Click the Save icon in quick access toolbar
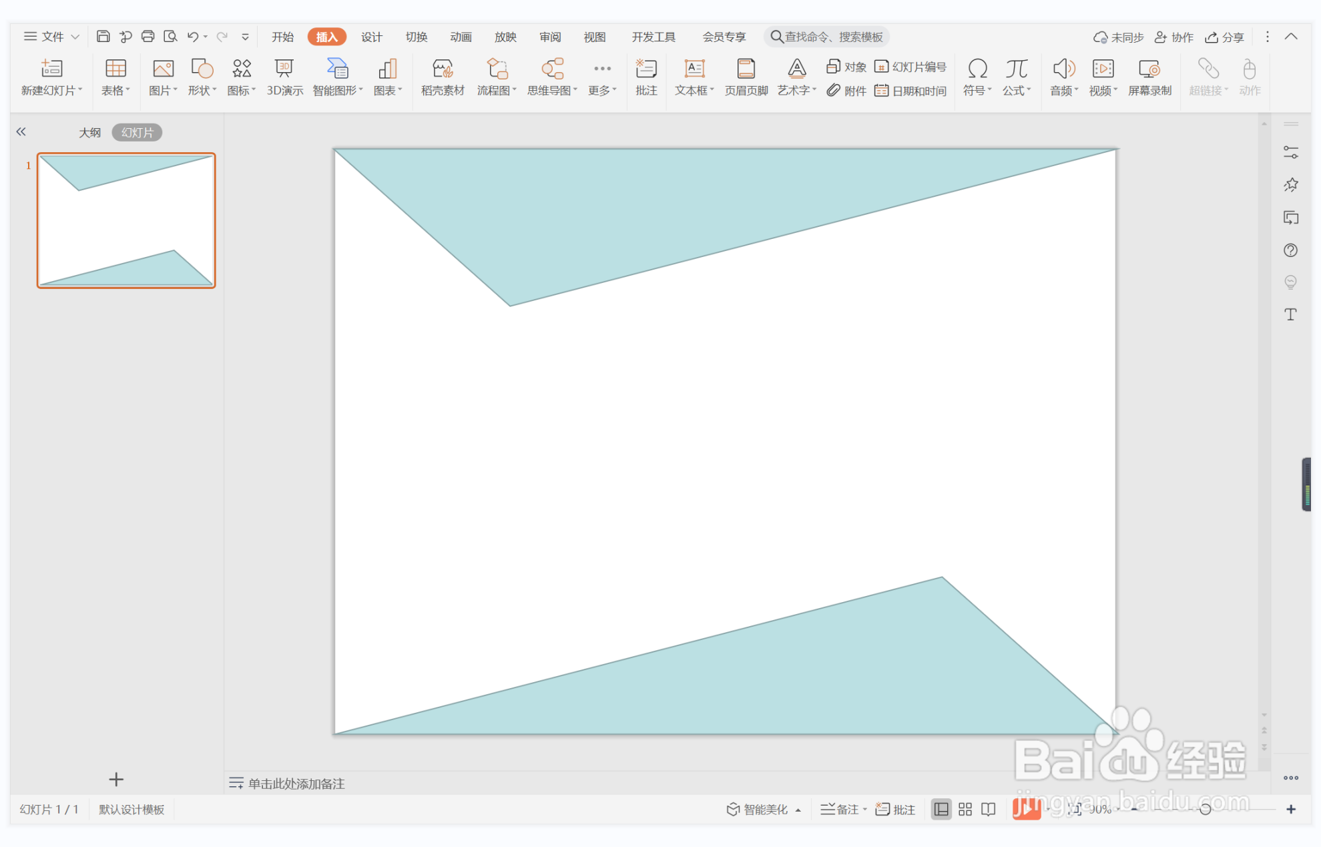This screenshot has width=1321, height=847. point(103,37)
